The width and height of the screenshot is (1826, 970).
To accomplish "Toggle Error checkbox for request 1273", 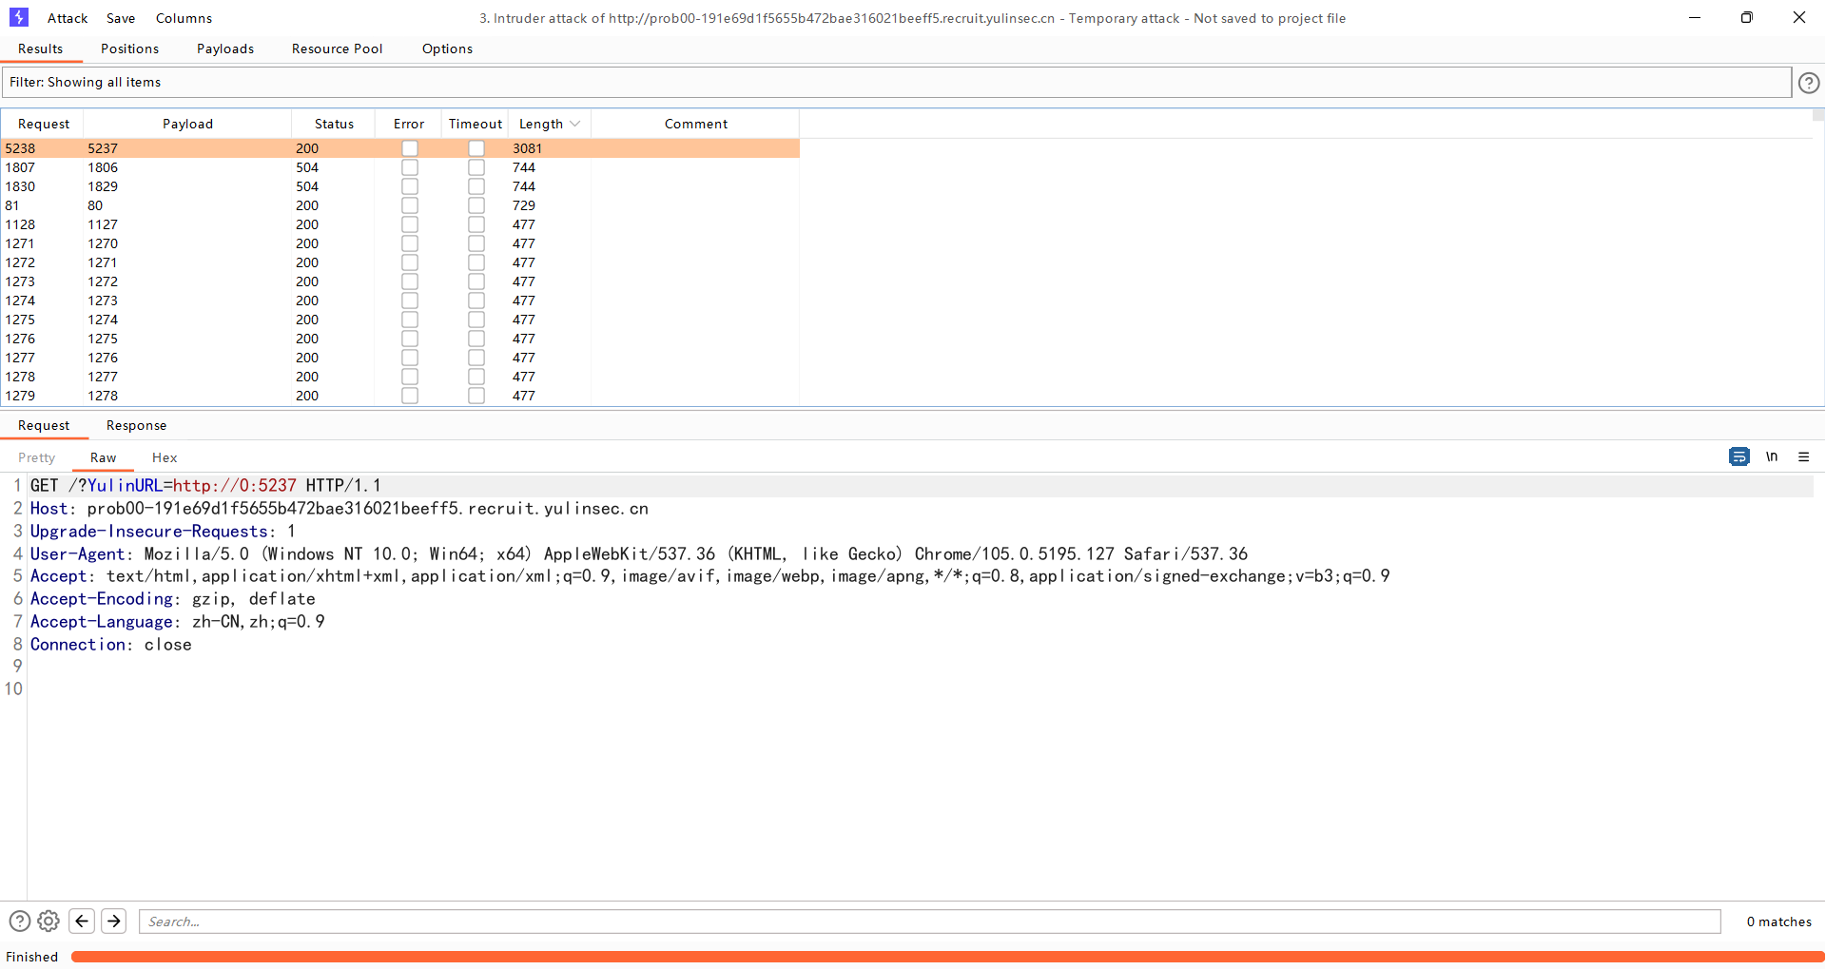I will pos(410,281).
